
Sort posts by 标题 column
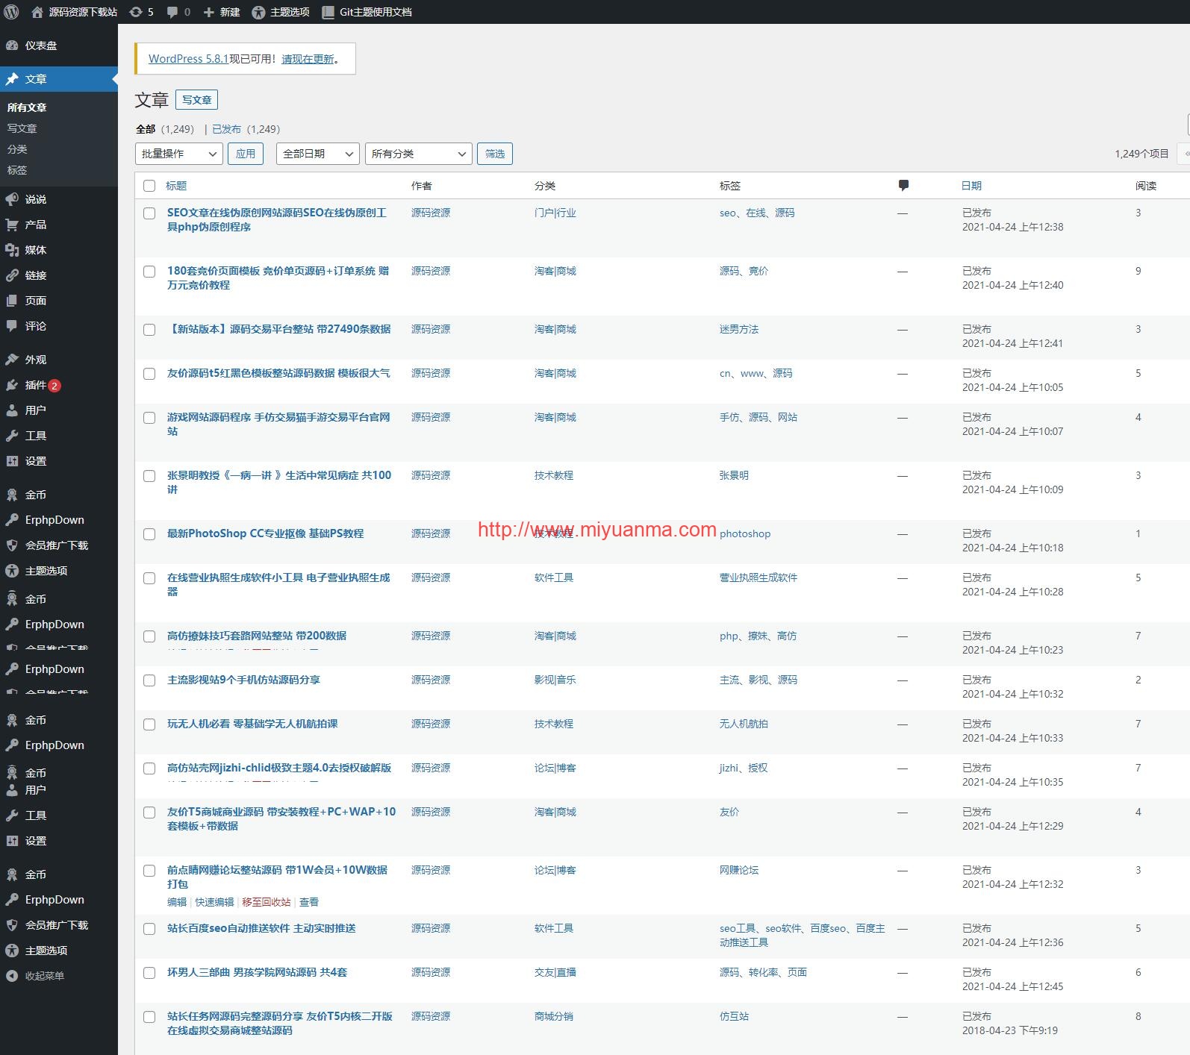pos(176,186)
